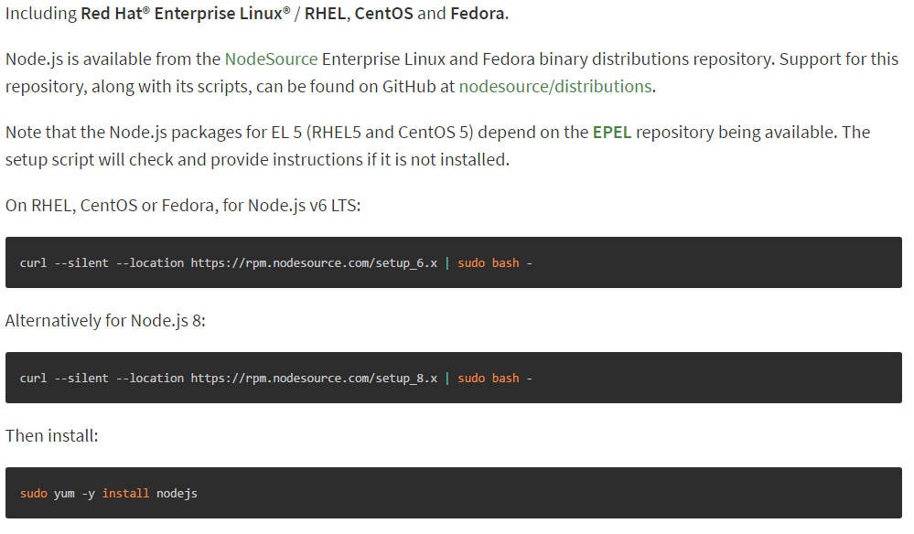Click the bold 'Fedora' word in heading line

478,14
